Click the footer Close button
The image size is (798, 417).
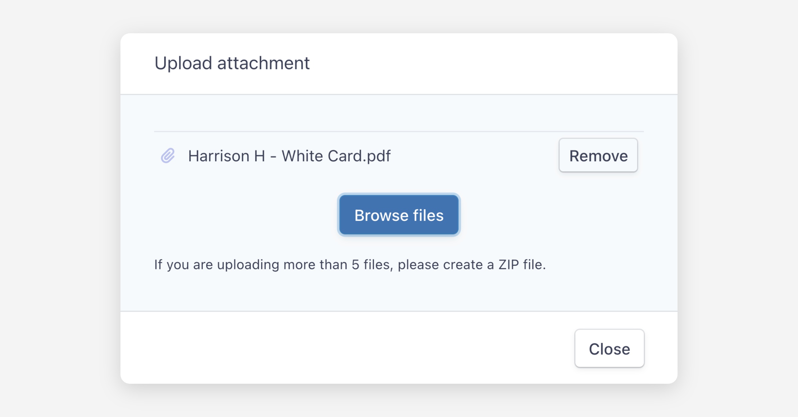pyautogui.click(x=609, y=348)
